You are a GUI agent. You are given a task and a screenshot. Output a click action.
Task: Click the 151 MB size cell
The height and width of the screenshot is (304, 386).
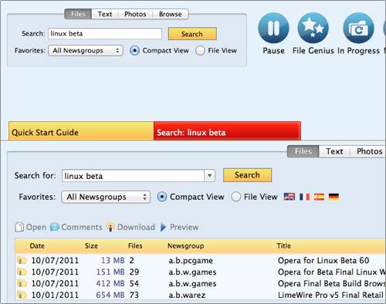pyautogui.click(x=110, y=272)
